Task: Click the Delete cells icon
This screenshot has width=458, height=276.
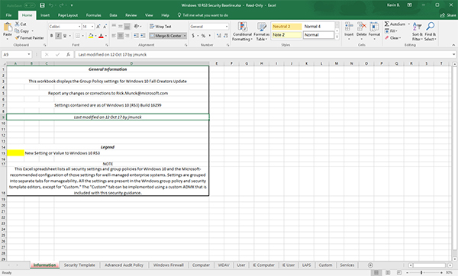Action: pyautogui.click(x=362, y=27)
